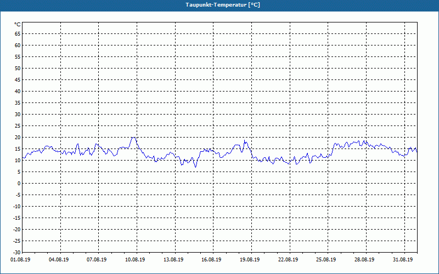
Task: Click the lowest dew point dip after 13.08.19
Action: pos(195,167)
